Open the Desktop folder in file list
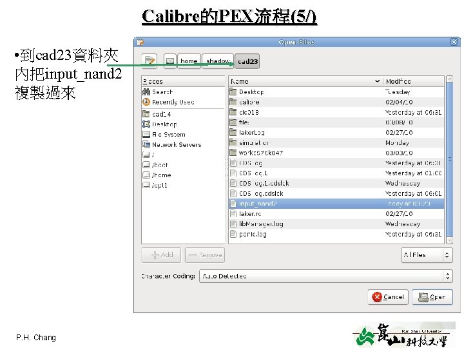 [336, 92]
